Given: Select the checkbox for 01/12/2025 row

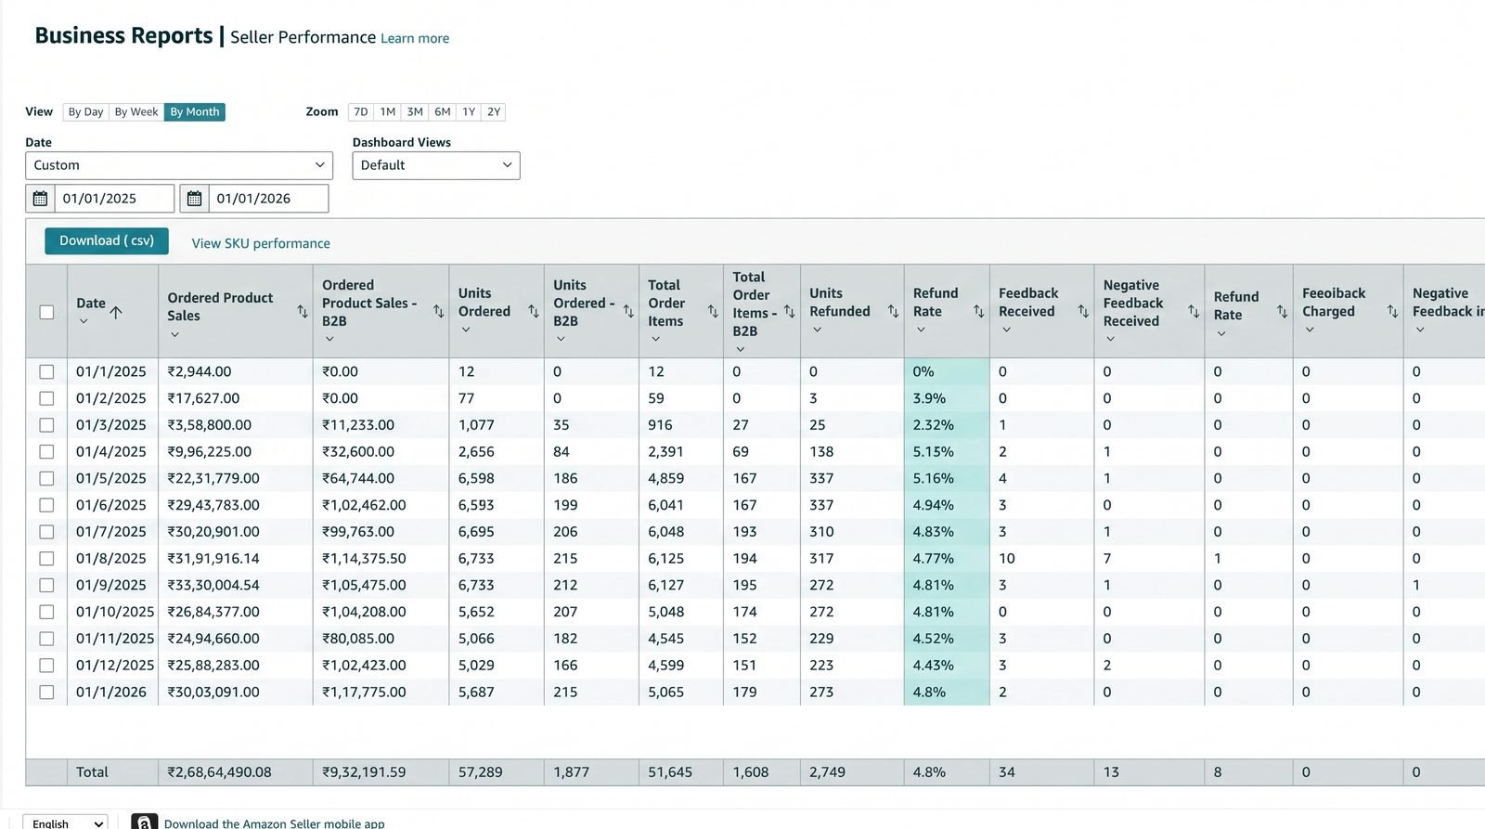Looking at the screenshot, I should click(46, 666).
